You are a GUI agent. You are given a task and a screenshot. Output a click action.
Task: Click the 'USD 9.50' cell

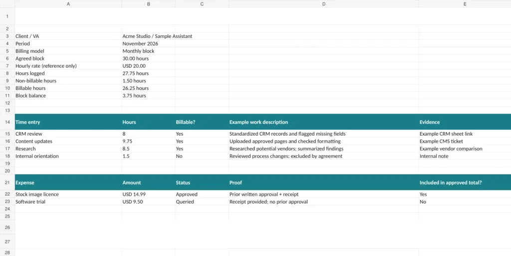pyautogui.click(x=149, y=202)
